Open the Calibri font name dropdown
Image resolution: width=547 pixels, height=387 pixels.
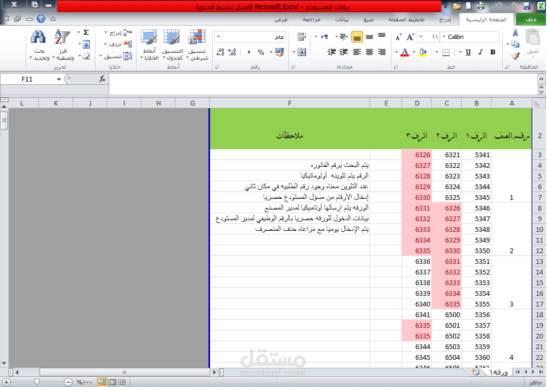pyautogui.click(x=444, y=37)
